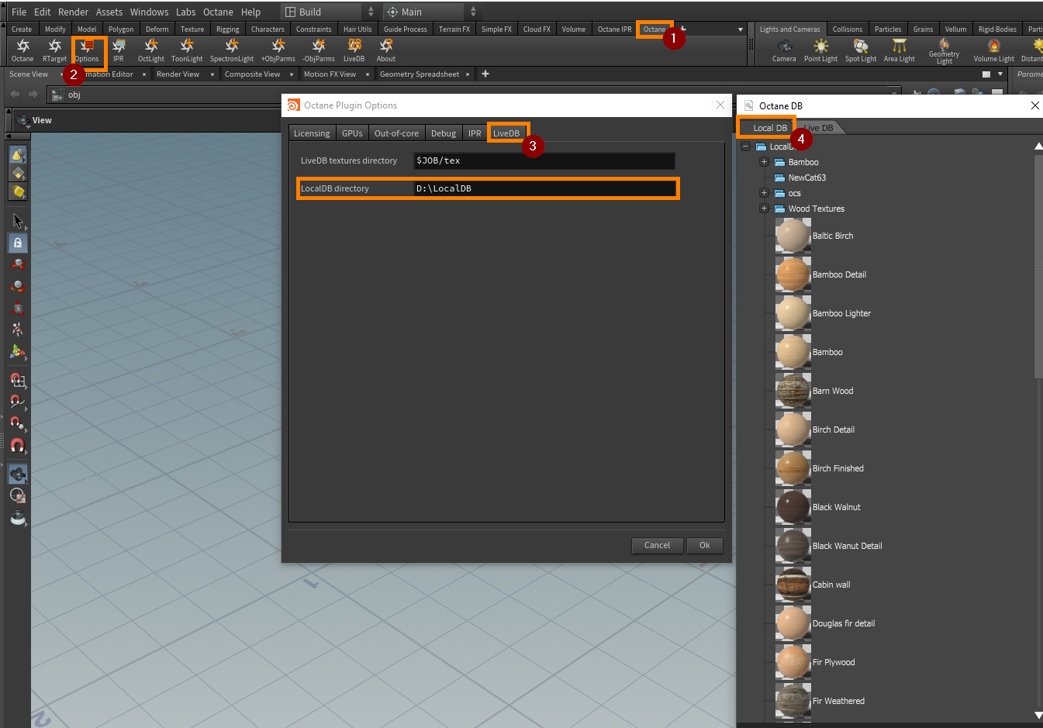The image size is (1043, 728).
Task: Open the Geometry Spreadsheet pane tab
Action: (420, 74)
